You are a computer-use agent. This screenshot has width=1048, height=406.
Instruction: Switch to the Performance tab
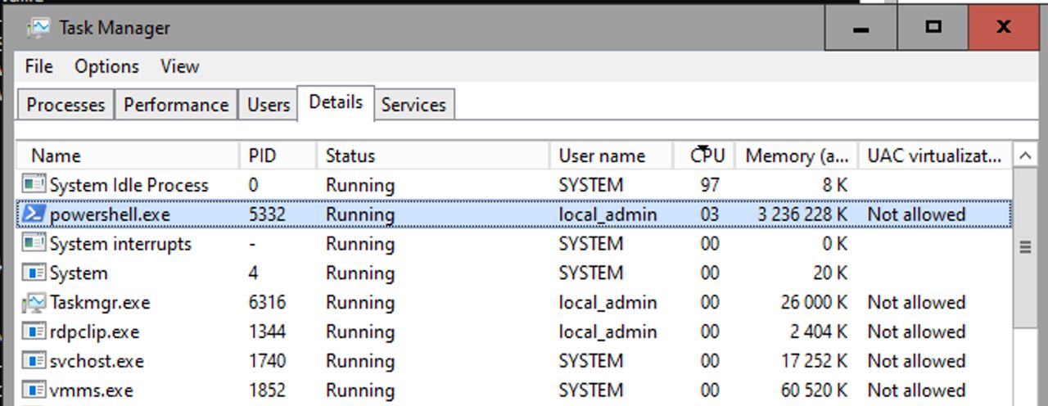(176, 105)
